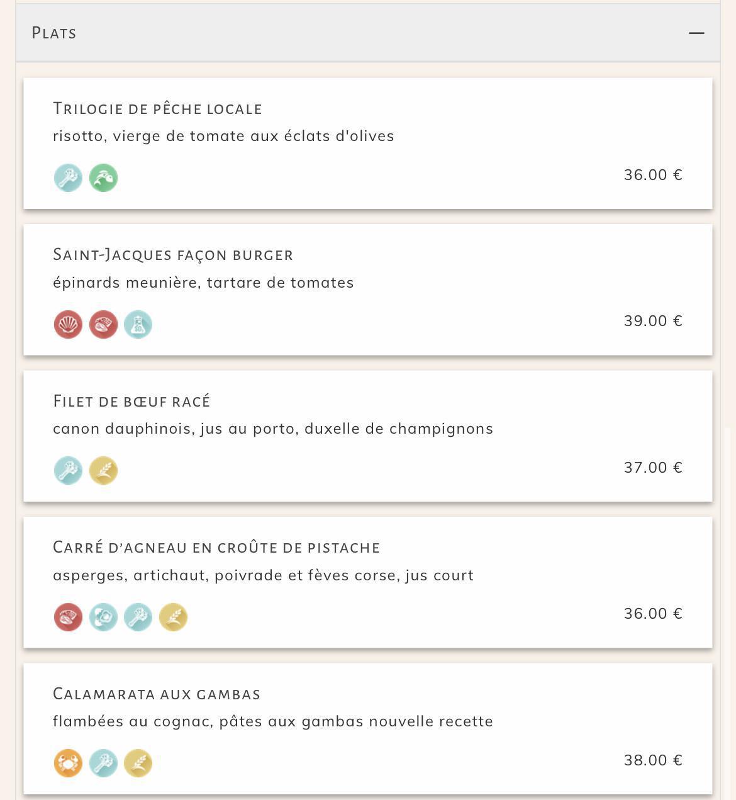Select the Filet de bœuf racé card
Image resolution: width=736 pixels, height=800 pixels.
[x=368, y=436]
